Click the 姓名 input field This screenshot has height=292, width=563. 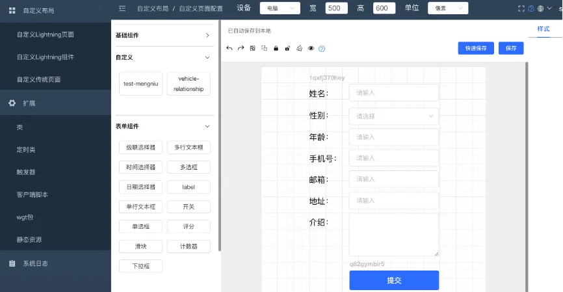(x=394, y=92)
